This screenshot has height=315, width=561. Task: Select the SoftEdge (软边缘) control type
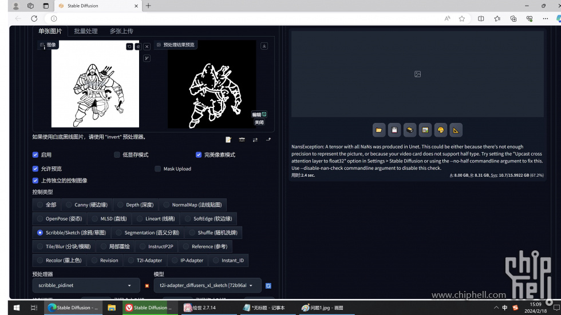coord(208,218)
